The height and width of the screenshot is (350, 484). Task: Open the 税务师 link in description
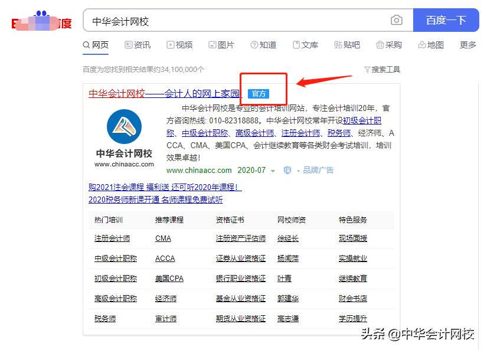coord(339,133)
